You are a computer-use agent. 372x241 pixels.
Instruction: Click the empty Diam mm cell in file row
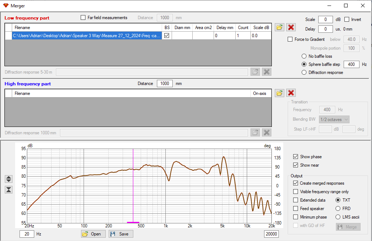pyautogui.click(x=182, y=36)
